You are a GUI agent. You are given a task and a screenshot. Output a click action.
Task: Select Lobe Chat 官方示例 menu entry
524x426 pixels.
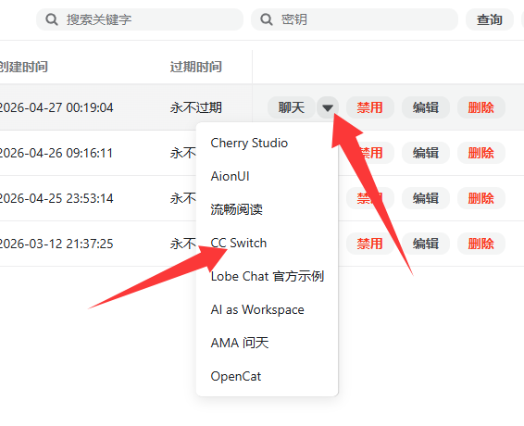[267, 276]
